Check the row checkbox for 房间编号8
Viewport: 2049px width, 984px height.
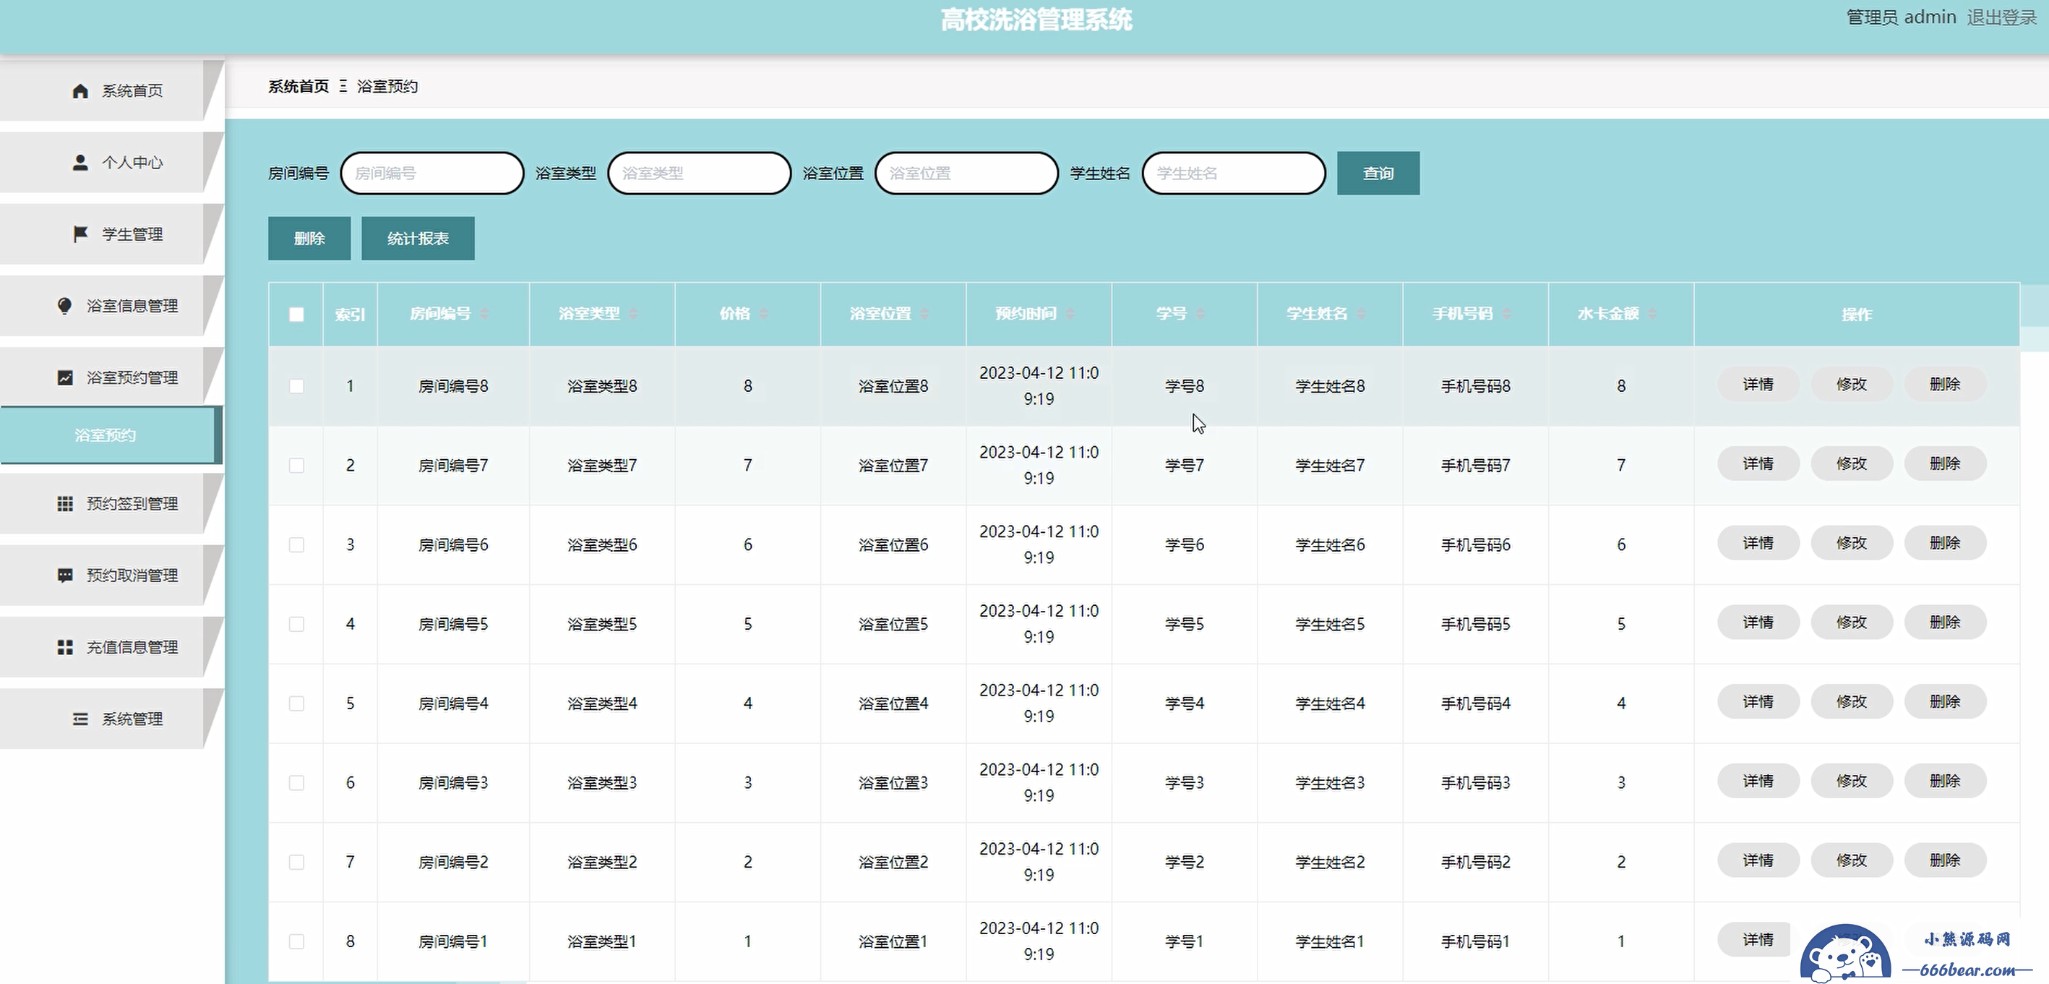(296, 386)
